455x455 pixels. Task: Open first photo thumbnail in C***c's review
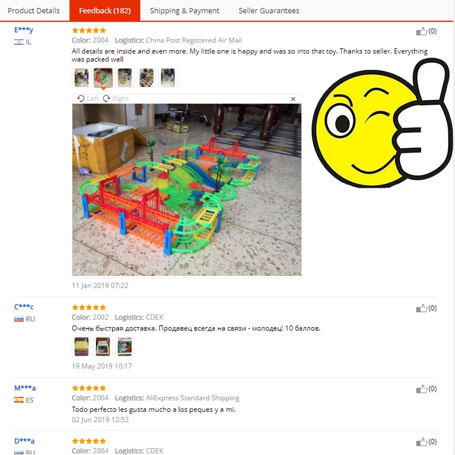point(81,346)
